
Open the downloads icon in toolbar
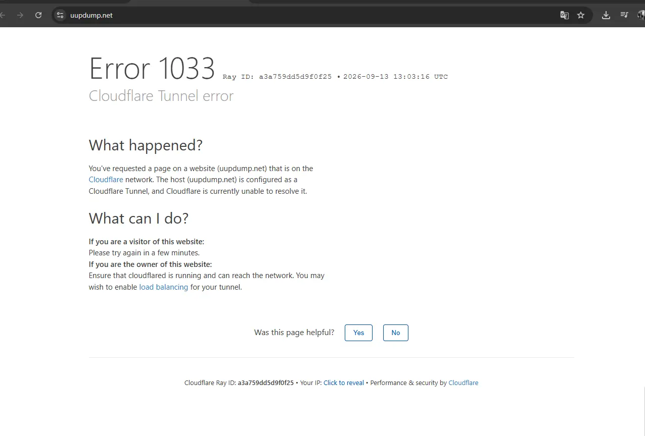tap(606, 15)
